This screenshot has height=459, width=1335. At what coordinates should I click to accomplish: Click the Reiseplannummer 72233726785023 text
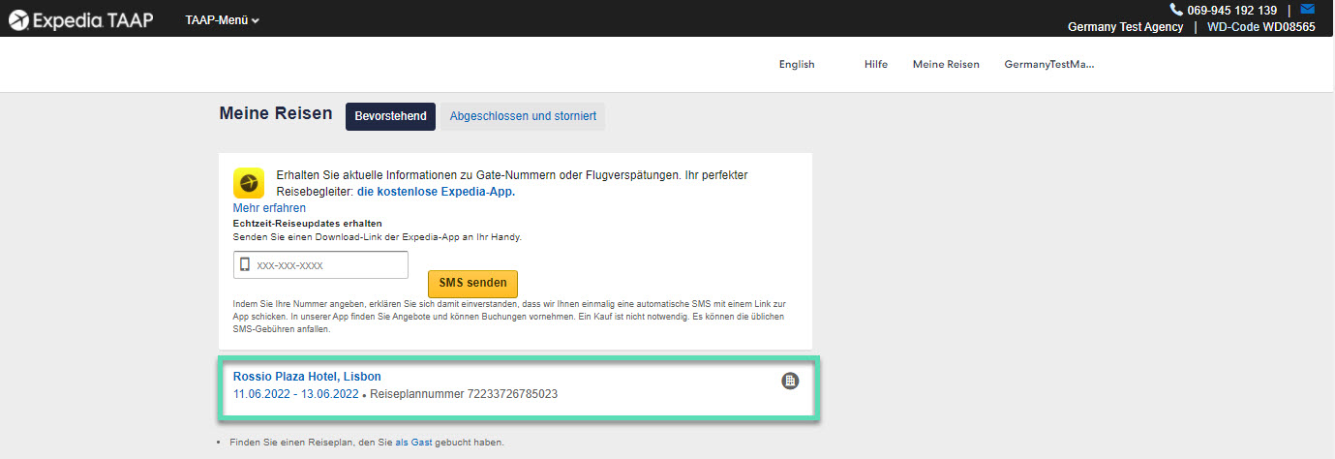[x=464, y=394]
